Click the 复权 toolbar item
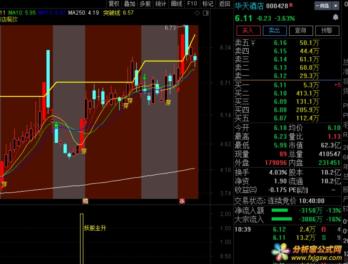This screenshot has height=264, width=348. point(114,4)
